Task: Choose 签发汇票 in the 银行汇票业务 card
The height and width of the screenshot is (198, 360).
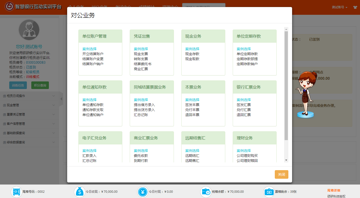Action: 244,105
